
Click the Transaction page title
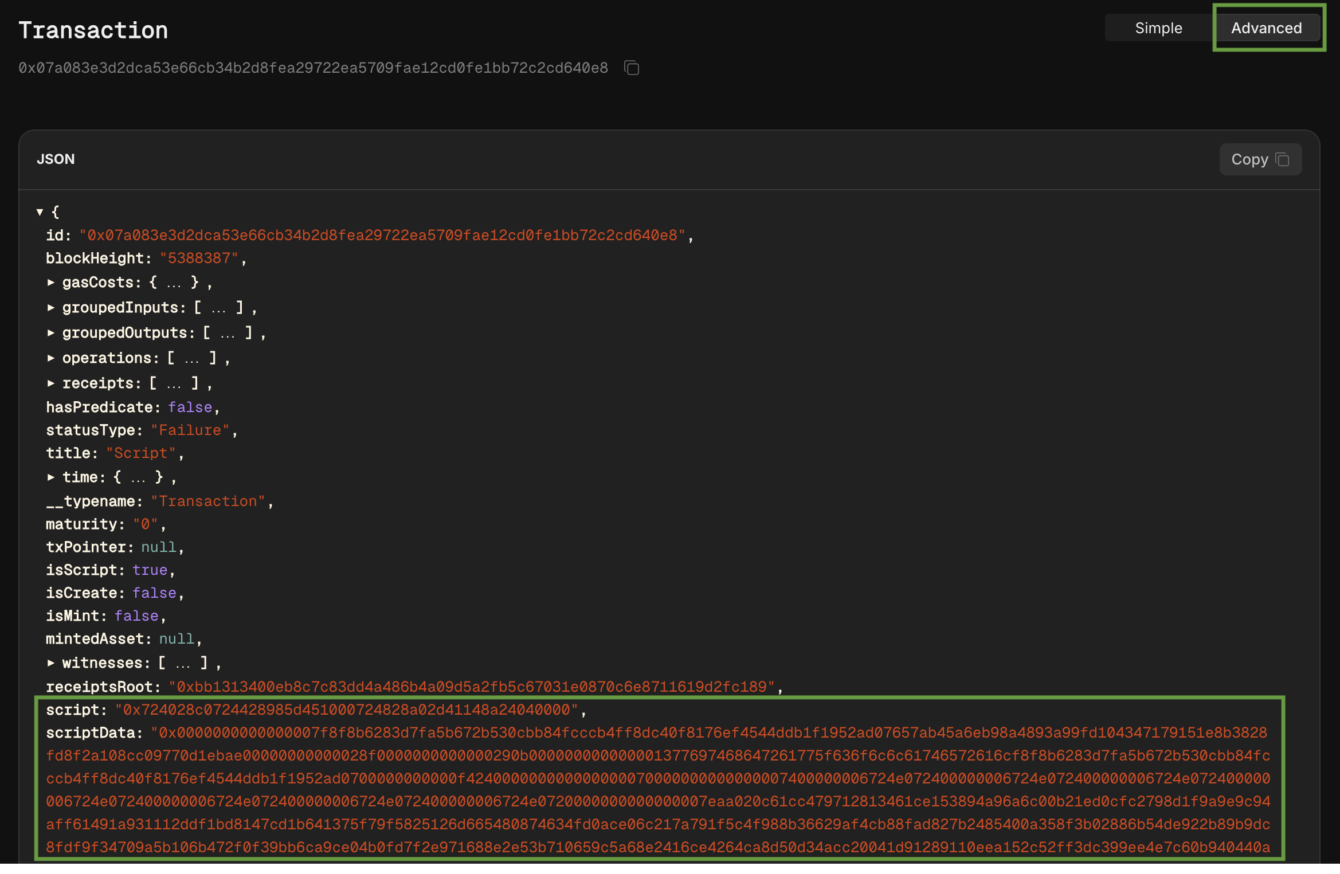coord(93,30)
